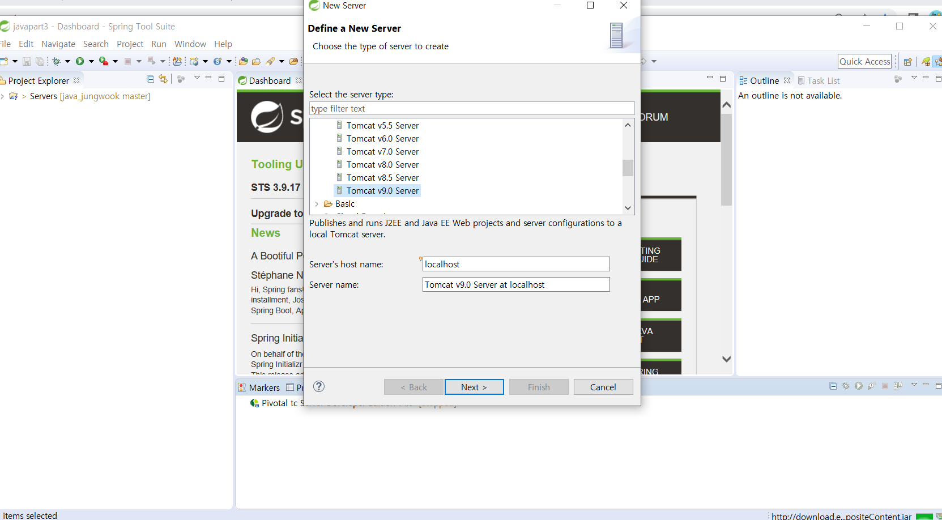This screenshot has height=520, width=942.
Task: Close the Dashboard tab with its X
Action: 299,80
